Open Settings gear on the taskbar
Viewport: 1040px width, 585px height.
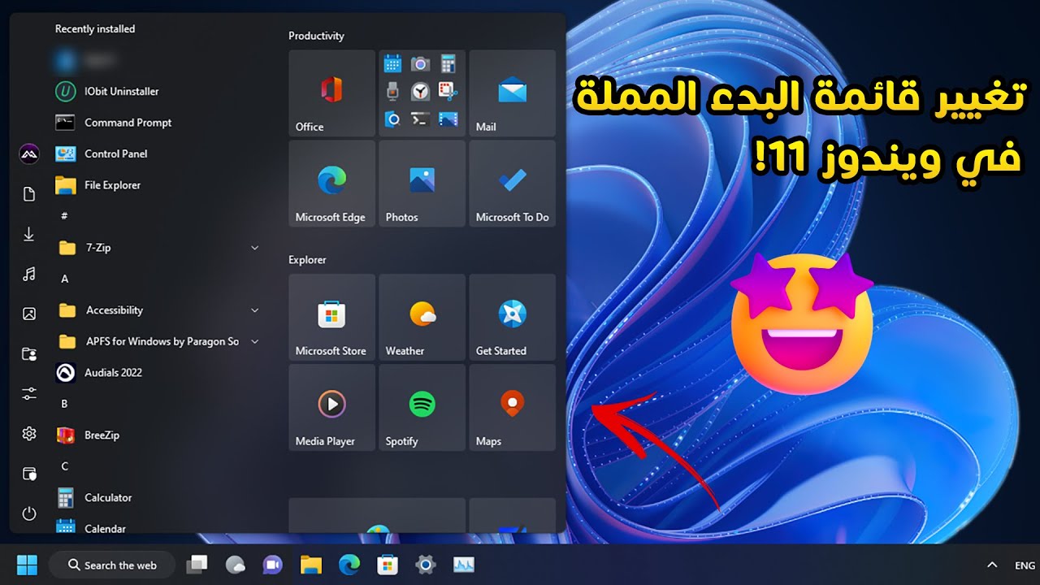pos(426,565)
